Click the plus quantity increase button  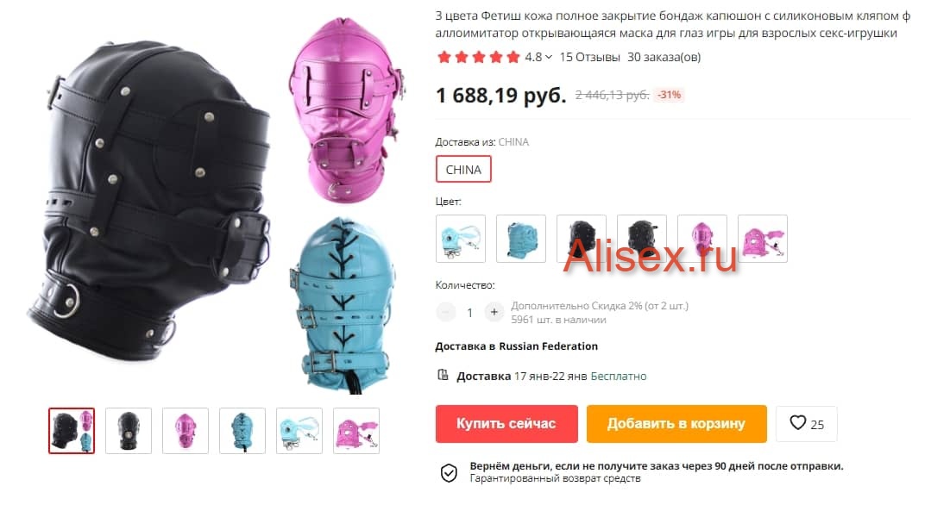(x=494, y=312)
